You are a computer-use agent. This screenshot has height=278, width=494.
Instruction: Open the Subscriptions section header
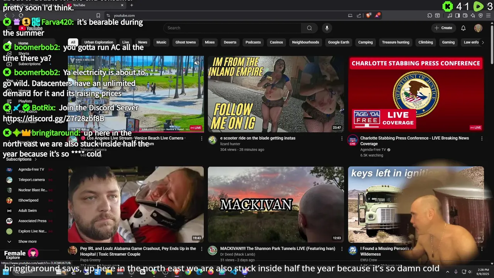pyautogui.click(x=21, y=159)
